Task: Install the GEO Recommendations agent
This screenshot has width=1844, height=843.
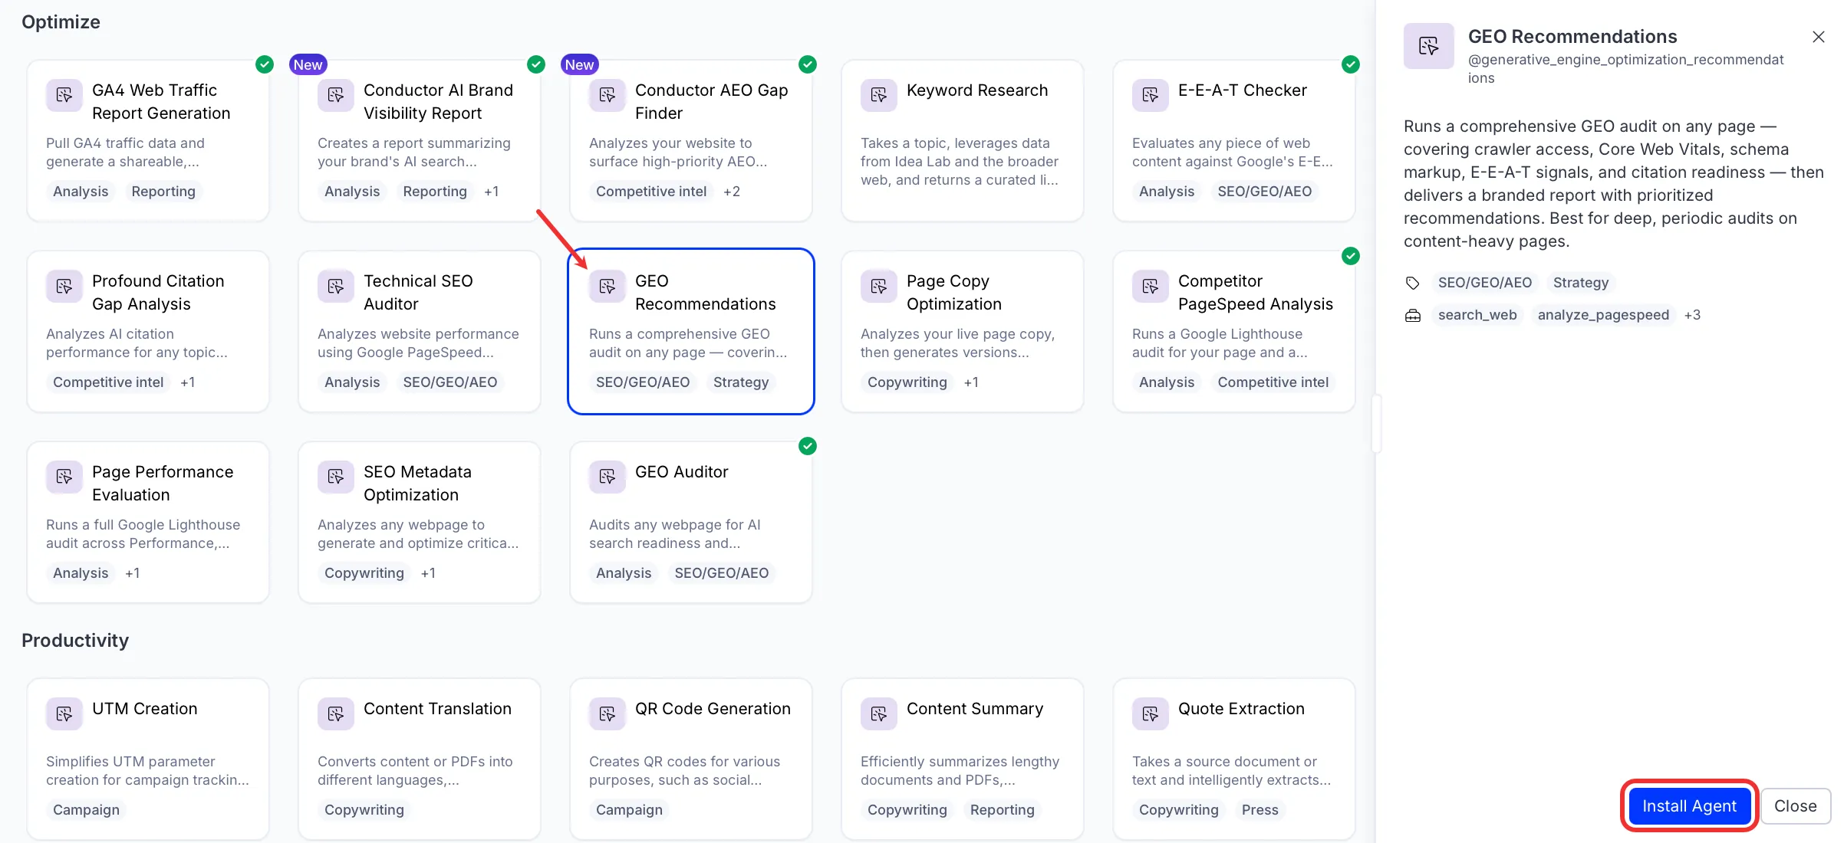Action: coord(1689,805)
